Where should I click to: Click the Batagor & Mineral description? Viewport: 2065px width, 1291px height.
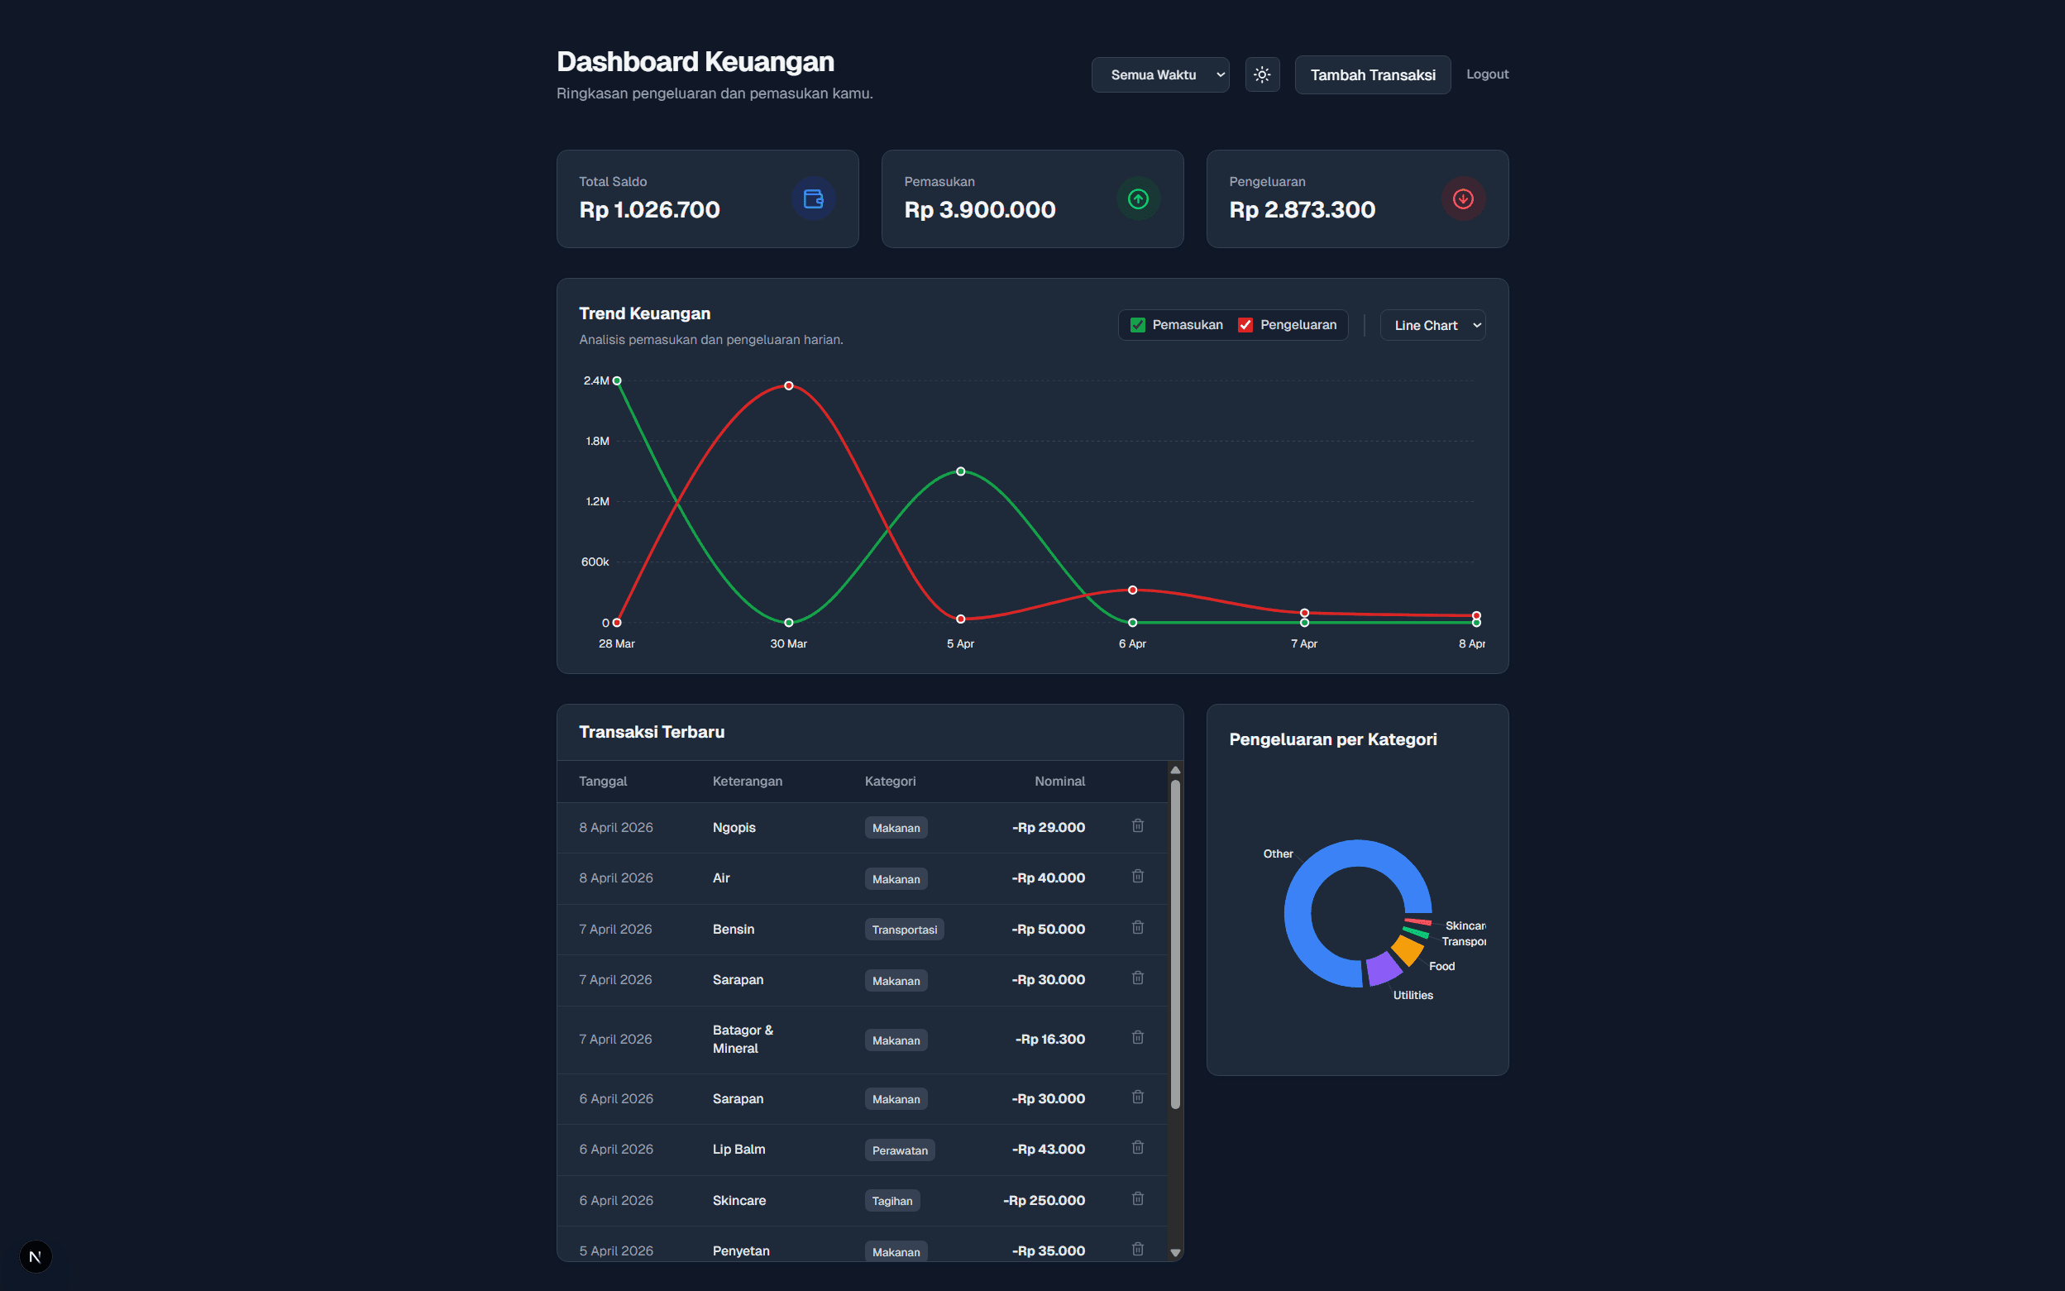(x=743, y=1039)
